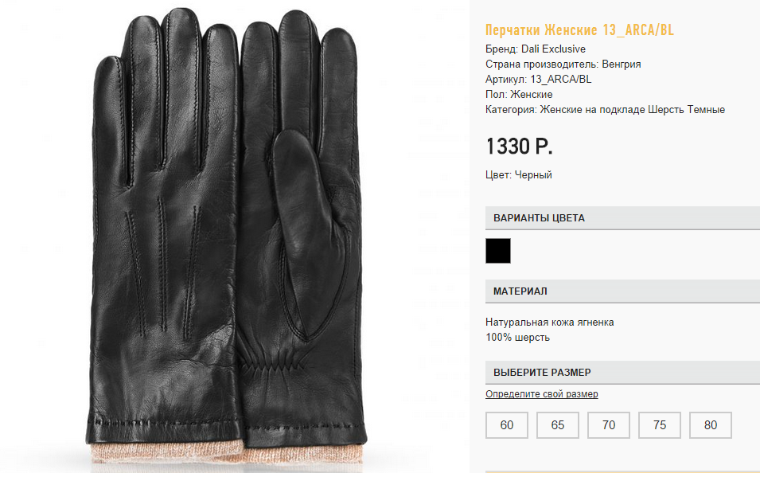760x477 pixels.
Task: Choose size 65 option
Action: pyautogui.click(x=557, y=425)
